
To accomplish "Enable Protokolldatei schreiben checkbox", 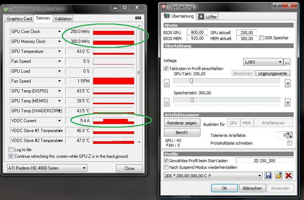I will 290,143.
